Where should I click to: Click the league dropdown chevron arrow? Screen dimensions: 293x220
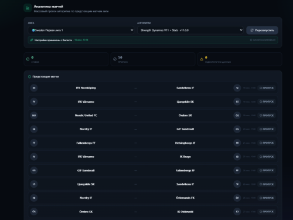(132, 30)
